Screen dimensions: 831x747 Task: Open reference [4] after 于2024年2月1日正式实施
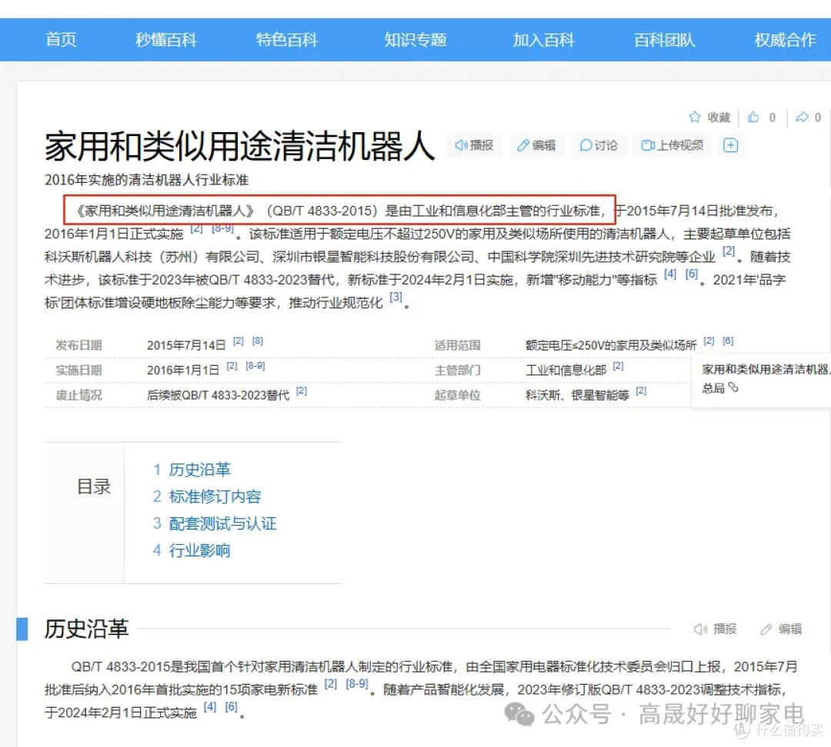[x=210, y=707]
